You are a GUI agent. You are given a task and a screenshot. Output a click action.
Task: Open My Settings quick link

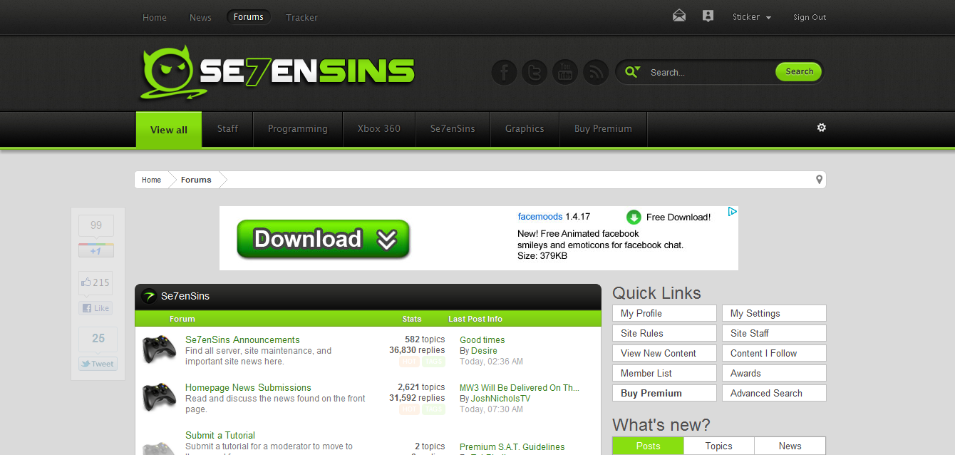click(774, 313)
